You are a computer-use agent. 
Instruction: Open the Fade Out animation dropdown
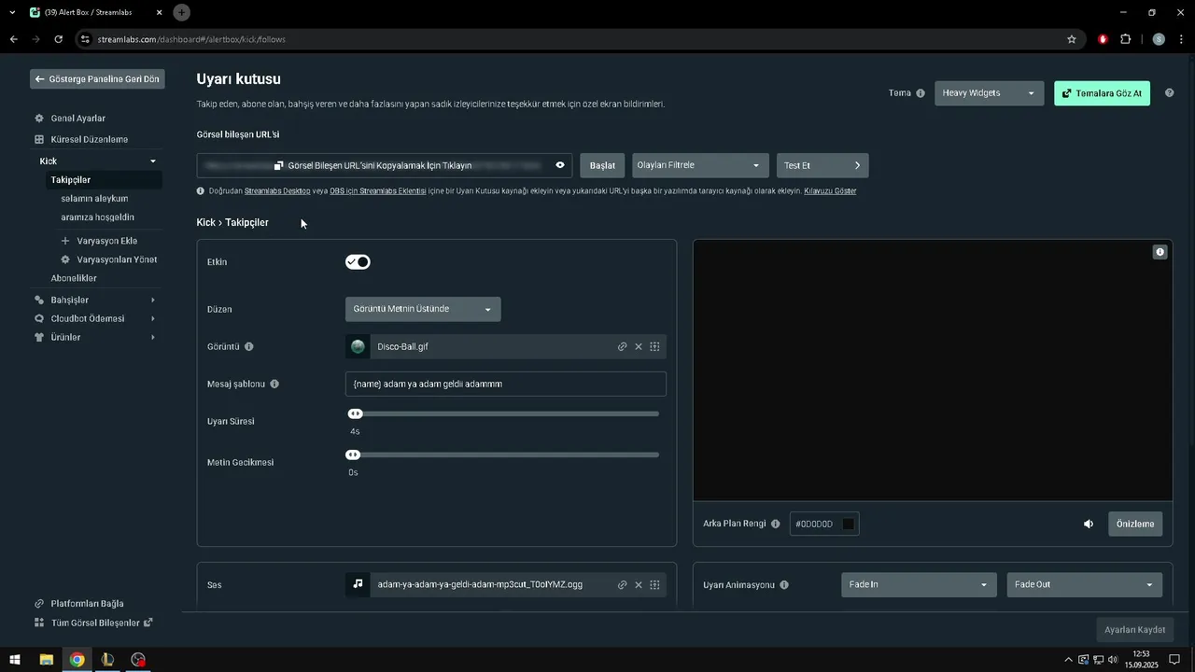pyautogui.click(x=1084, y=584)
